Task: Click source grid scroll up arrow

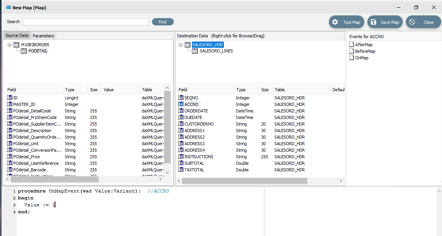Action: click(x=167, y=88)
